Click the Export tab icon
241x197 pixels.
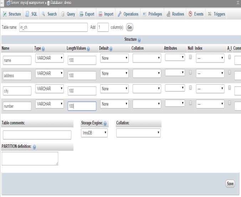(x=81, y=14)
